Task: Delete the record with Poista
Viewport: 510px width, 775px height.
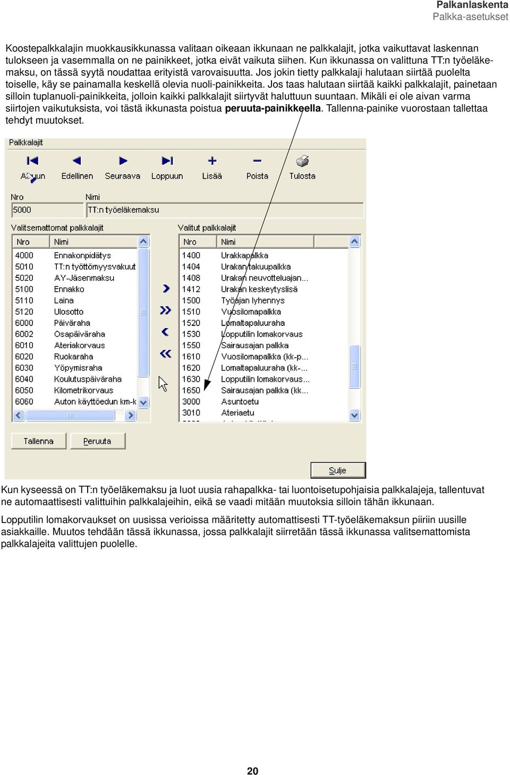Action: (x=257, y=167)
